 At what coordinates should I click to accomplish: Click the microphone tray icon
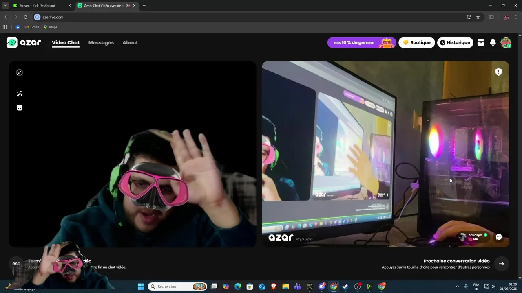click(x=466, y=286)
